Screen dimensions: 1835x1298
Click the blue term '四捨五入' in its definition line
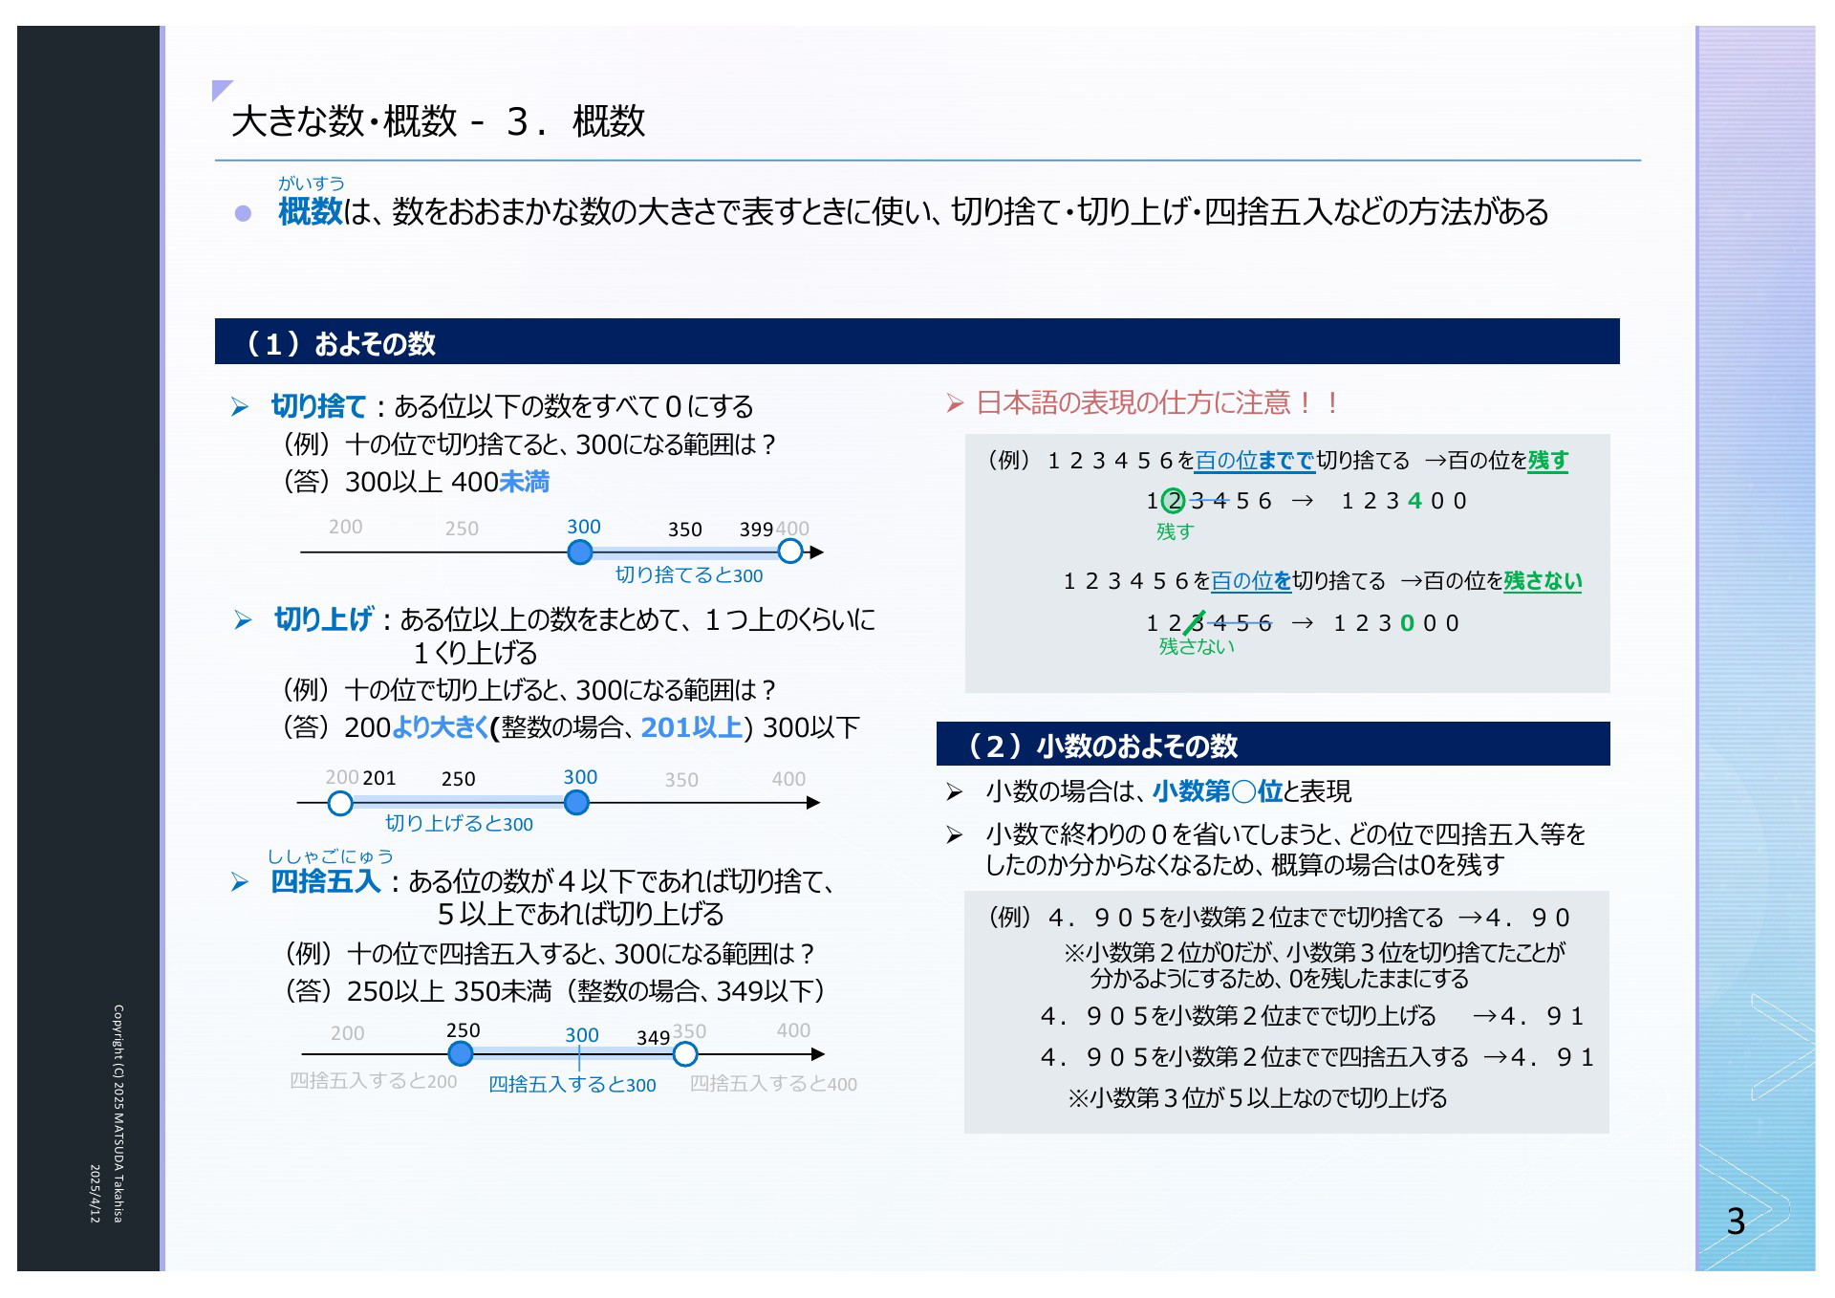click(326, 880)
